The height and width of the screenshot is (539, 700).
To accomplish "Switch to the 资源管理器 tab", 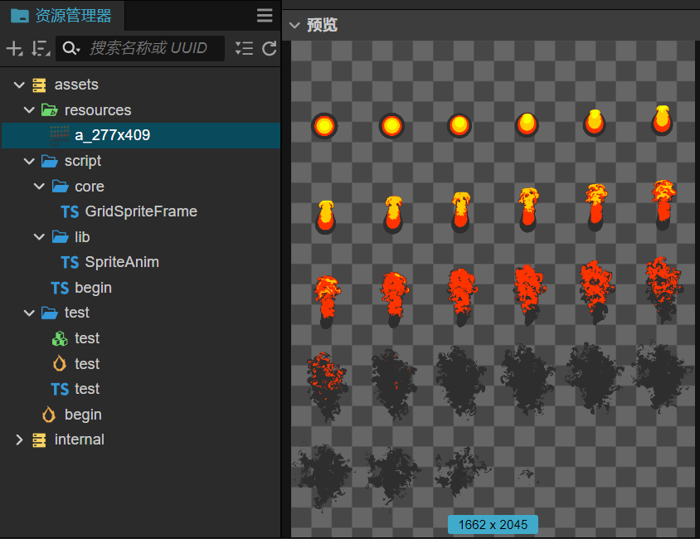I will [x=61, y=16].
